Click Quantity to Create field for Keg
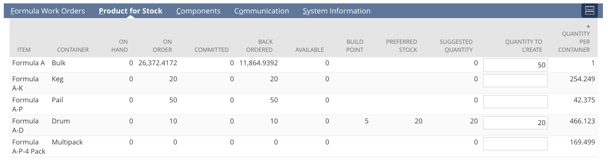 pyautogui.click(x=515, y=80)
